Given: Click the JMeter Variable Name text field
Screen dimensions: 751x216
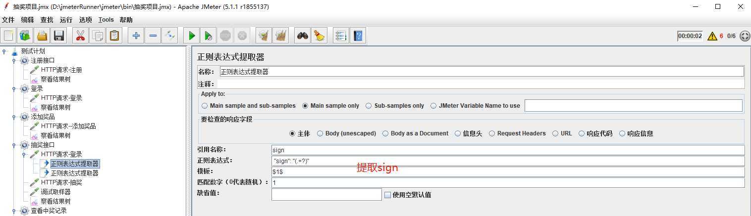Looking at the screenshot, I should pos(634,105).
